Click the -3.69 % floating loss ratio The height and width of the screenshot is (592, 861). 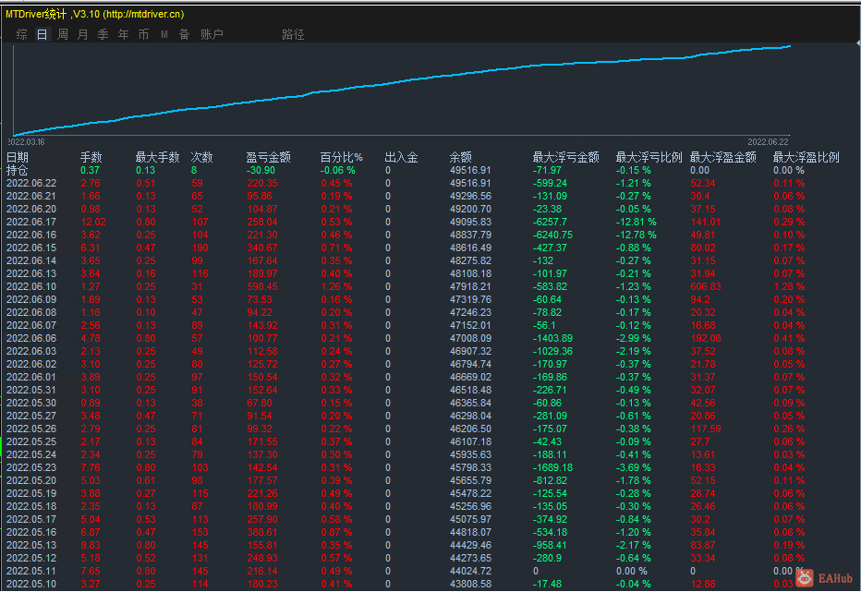click(x=633, y=467)
